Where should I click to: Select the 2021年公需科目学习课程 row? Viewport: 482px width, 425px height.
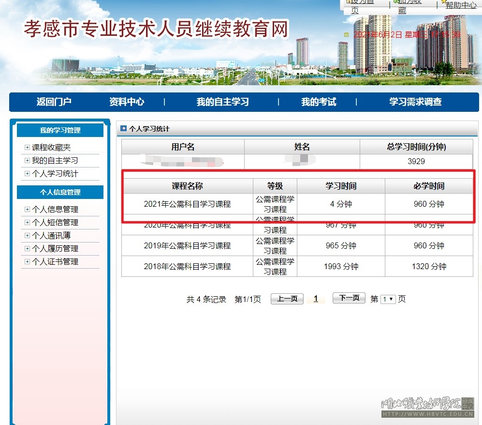point(187,204)
